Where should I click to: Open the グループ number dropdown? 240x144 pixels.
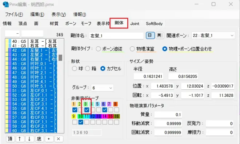(x=102, y=88)
